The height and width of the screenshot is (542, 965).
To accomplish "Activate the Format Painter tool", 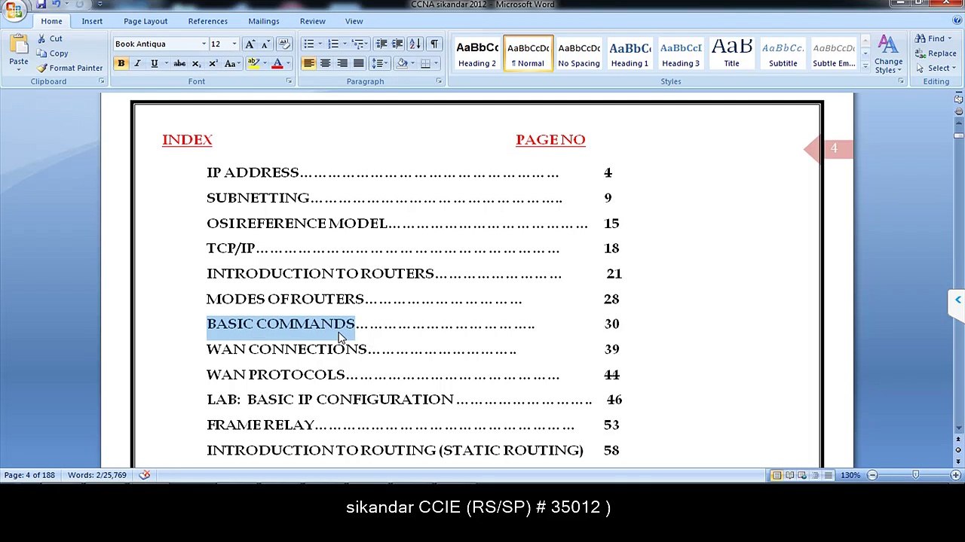I will 69,68.
